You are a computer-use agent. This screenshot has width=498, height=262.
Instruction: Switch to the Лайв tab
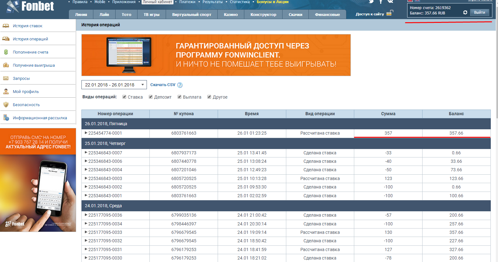(104, 14)
